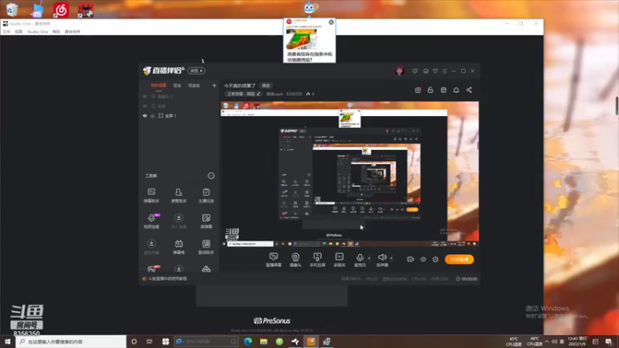Open the 视图 menu in Studio One
This screenshot has width=619, height=348.
click(x=19, y=32)
